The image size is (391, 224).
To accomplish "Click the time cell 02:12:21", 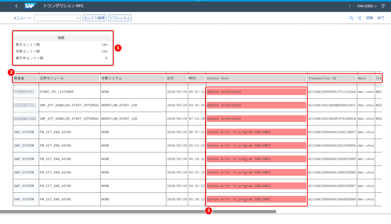I will click(x=197, y=146).
